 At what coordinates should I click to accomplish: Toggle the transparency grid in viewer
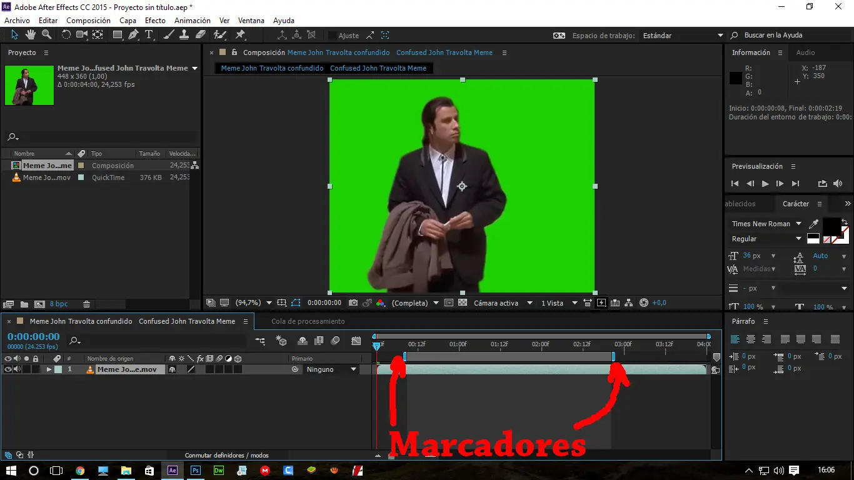tap(463, 303)
